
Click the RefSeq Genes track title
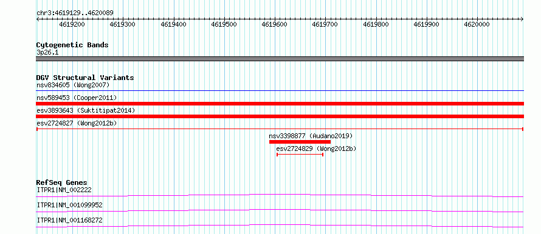62,182
